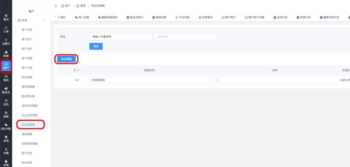This screenshot has height=167, width=350.
Task: Open 店员 staff section
Action: [6, 102]
